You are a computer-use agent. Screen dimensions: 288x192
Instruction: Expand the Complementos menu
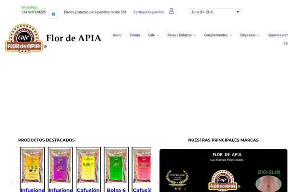(218, 35)
